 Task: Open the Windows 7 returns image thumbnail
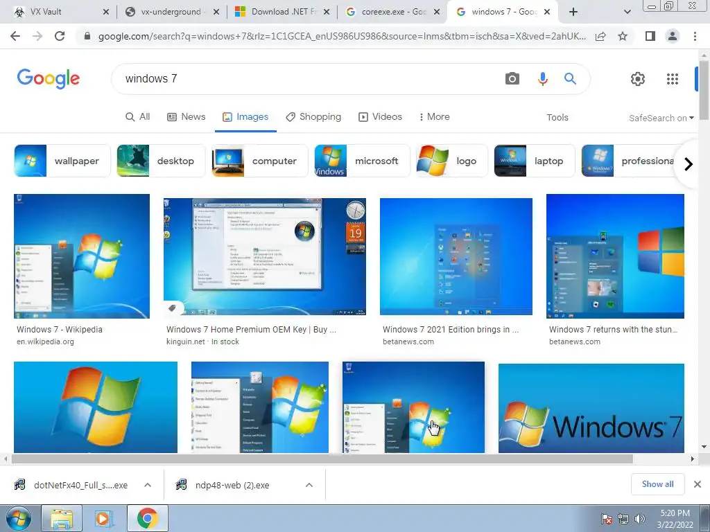click(615, 256)
